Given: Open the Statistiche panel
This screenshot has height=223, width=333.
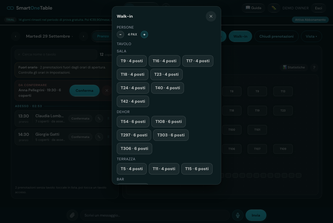Looking at the screenshot, I should coord(294,67).
